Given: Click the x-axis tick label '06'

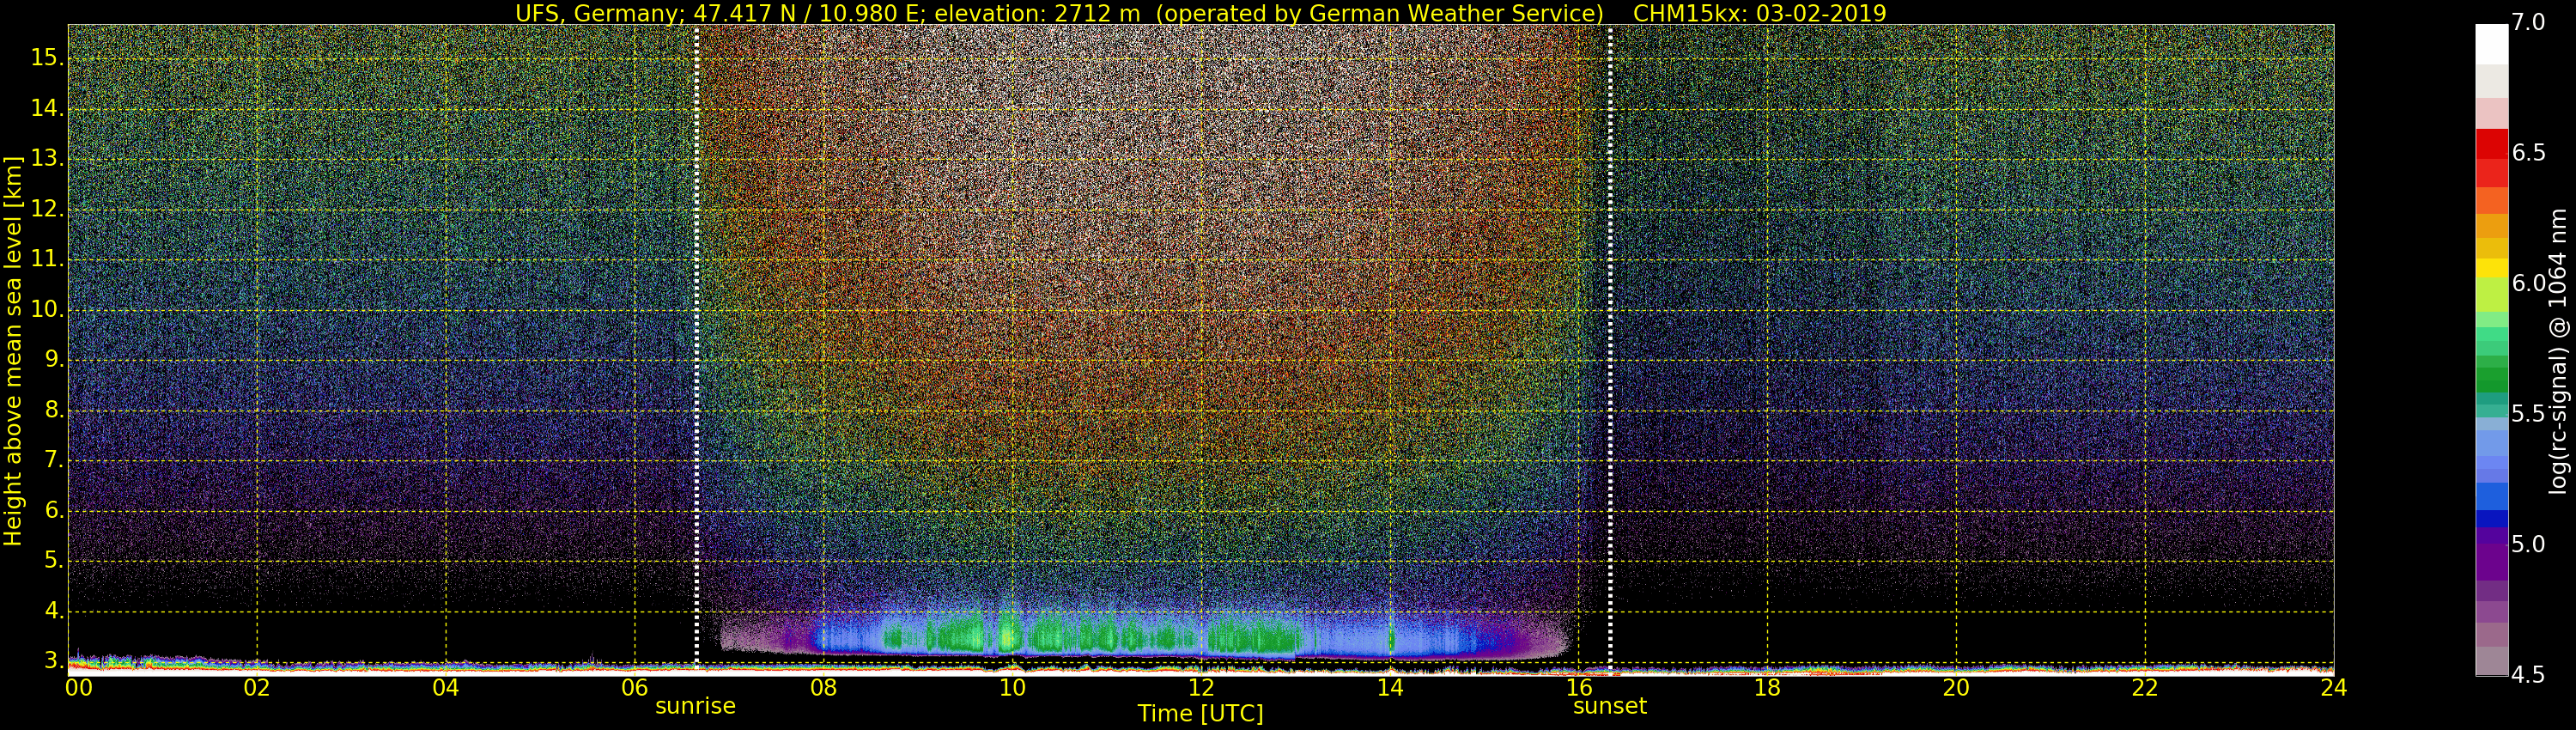Looking at the screenshot, I should click(x=635, y=688).
